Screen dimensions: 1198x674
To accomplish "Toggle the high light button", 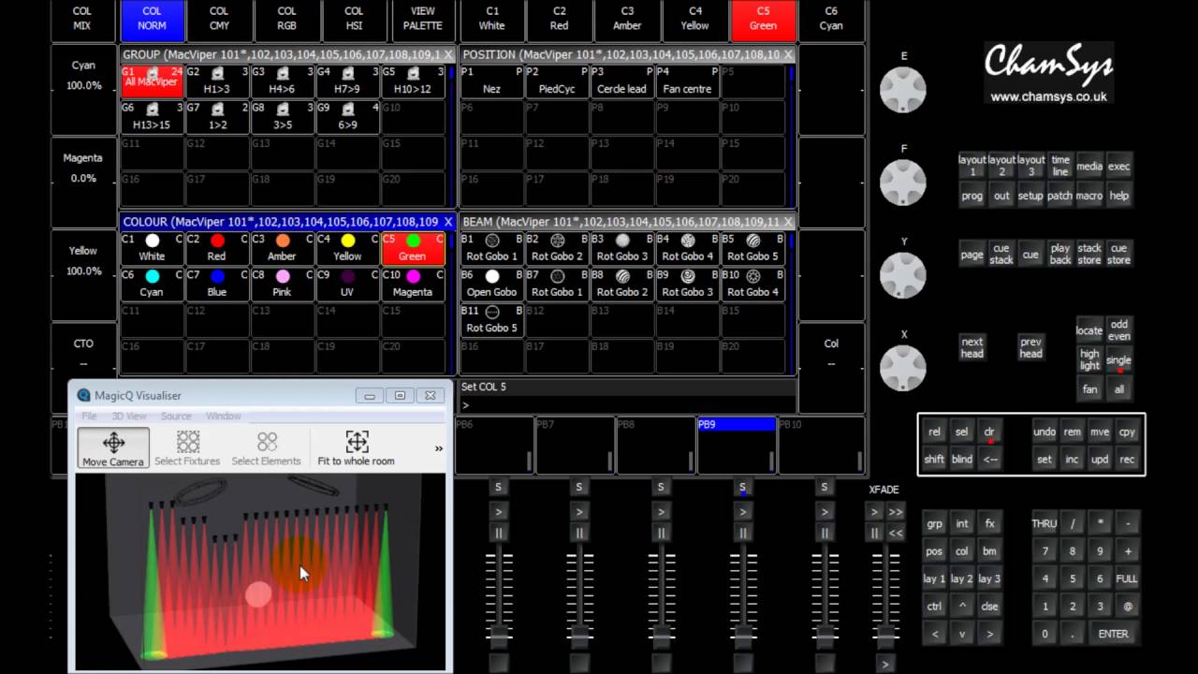I will [1089, 360].
